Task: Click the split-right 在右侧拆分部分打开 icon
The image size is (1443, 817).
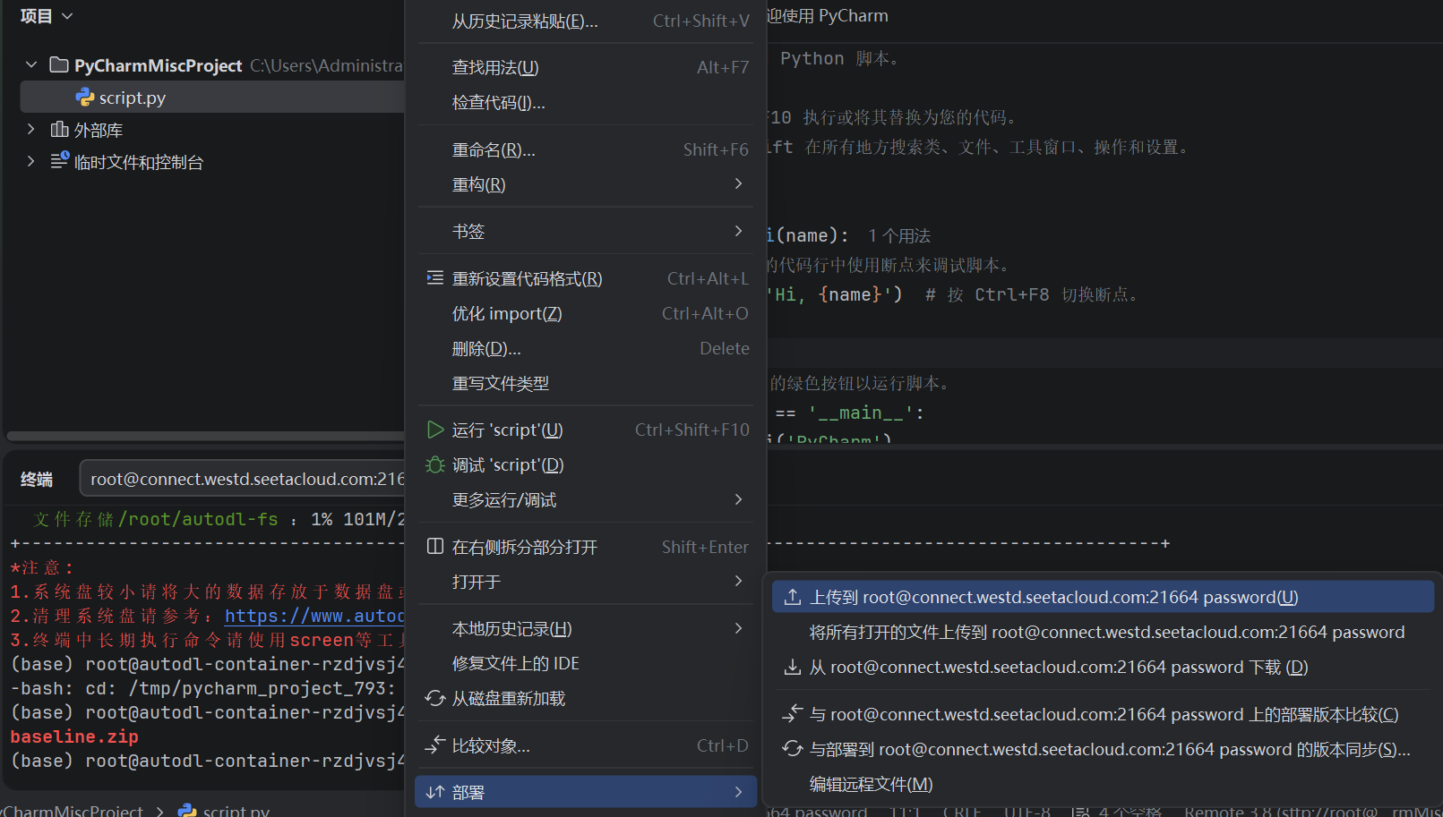Action: click(435, 546)
